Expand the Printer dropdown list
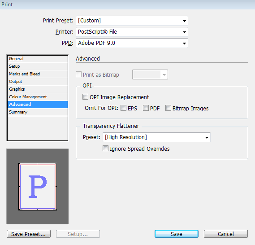The image size is (255, 245). (132, 32)
